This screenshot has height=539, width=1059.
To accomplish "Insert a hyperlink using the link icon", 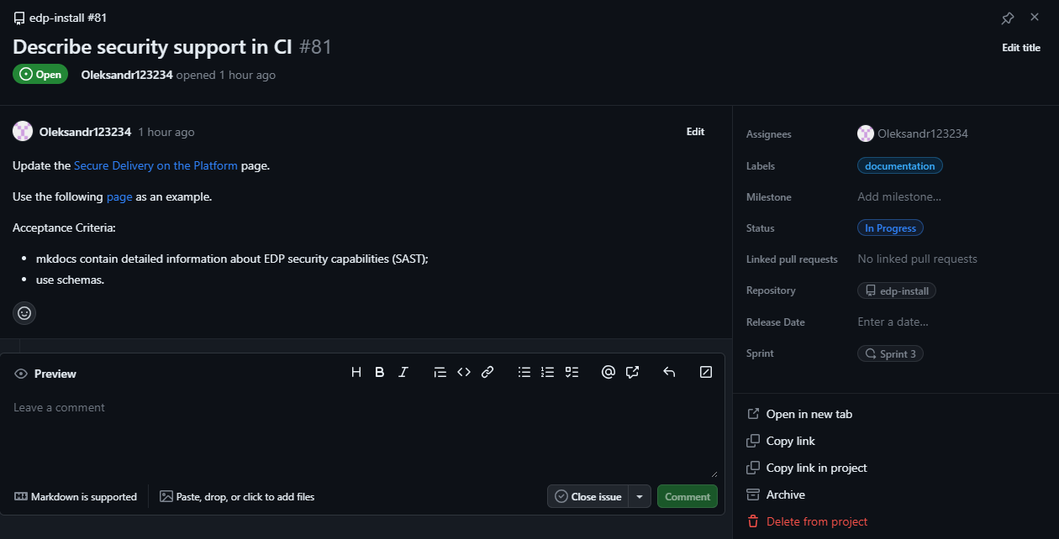I will (x=487, y=372).
